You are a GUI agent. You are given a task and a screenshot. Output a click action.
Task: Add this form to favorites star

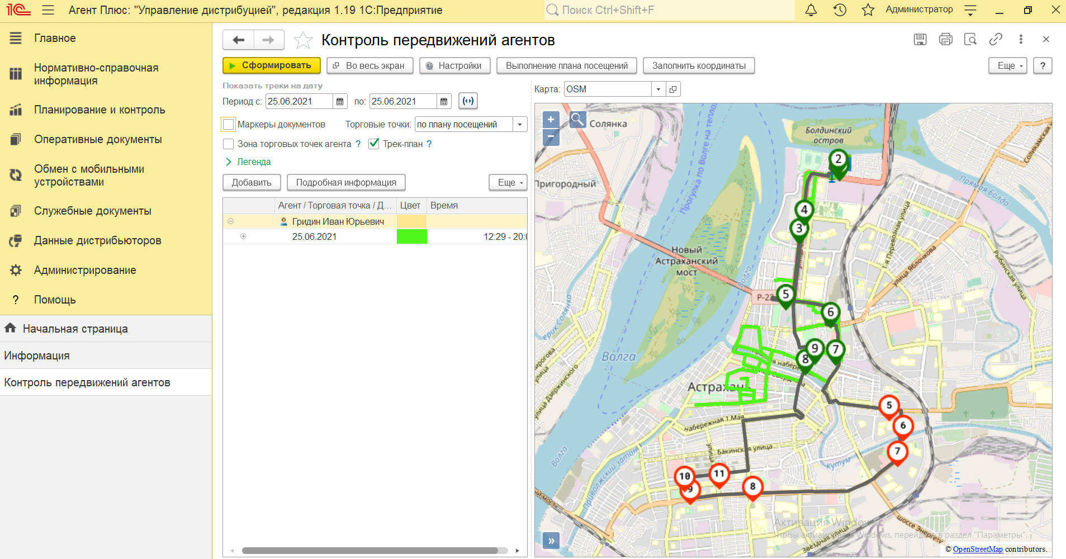(303, 40)
